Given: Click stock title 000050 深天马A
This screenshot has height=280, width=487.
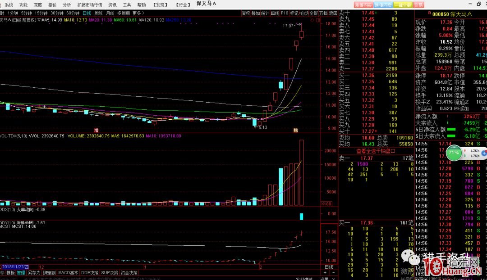Looking at the screenshot, I should pos(452,14).
